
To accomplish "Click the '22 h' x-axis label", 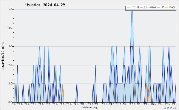I will point(168,104).
